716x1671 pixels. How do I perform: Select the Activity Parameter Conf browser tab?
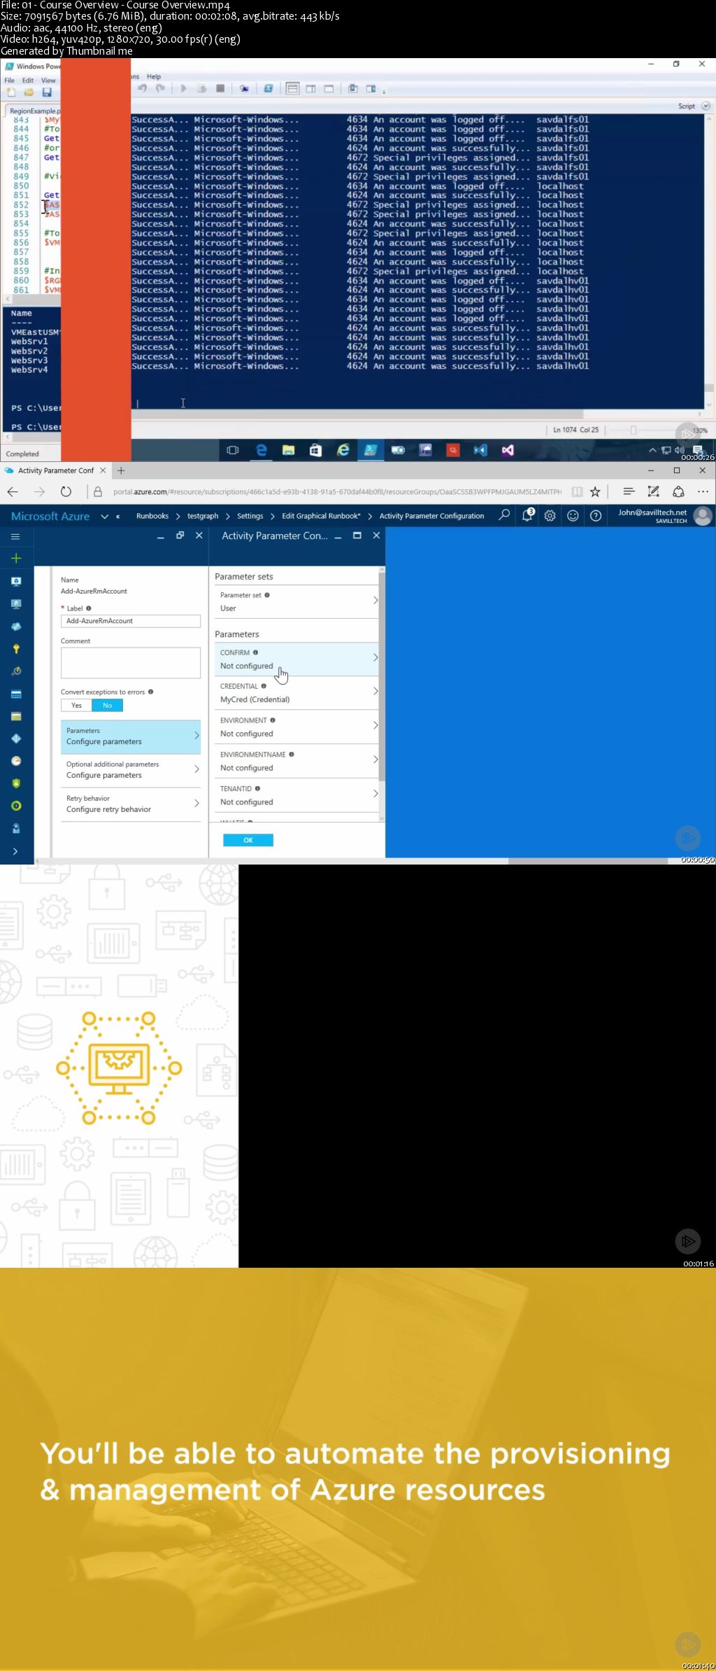56,470
